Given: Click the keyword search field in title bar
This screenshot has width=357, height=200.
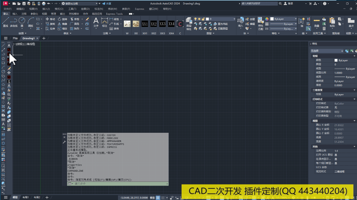Looking at the screenshot, I should coord(259,4).
